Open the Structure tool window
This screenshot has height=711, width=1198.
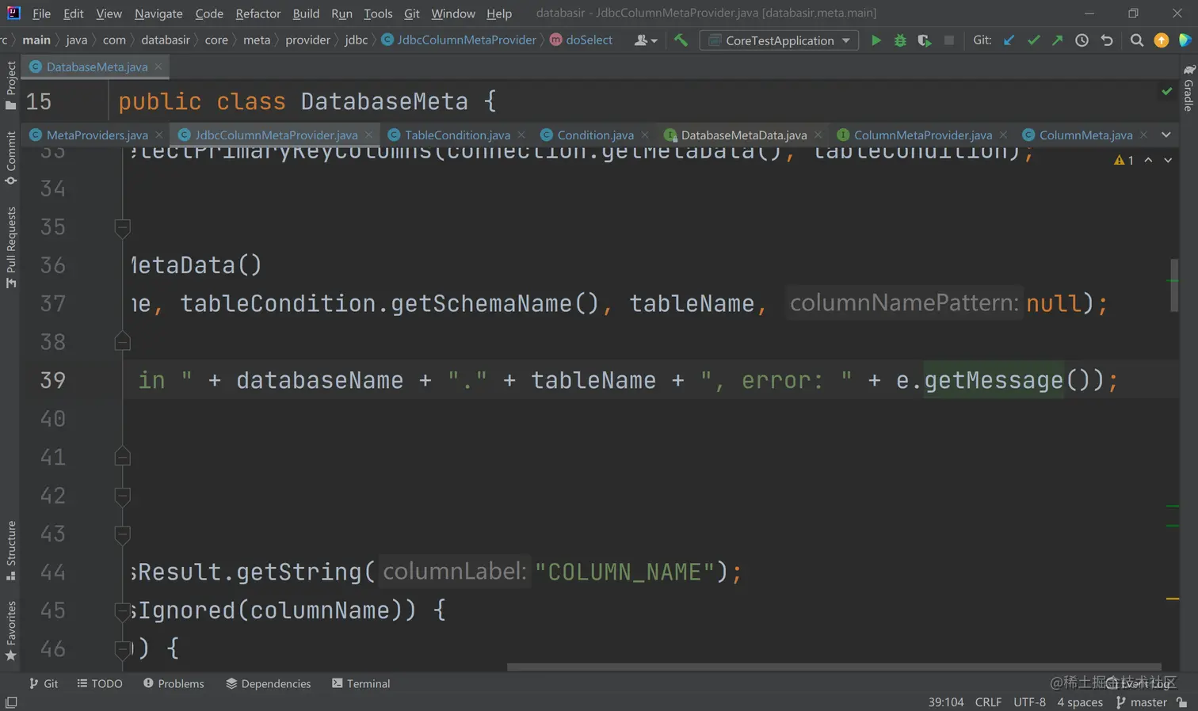click(x=10, y=550)
